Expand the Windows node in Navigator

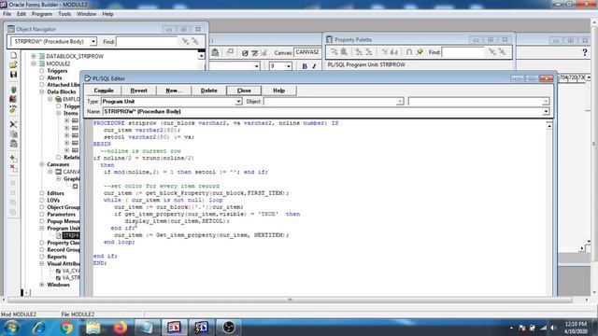(x=42, y=285)
